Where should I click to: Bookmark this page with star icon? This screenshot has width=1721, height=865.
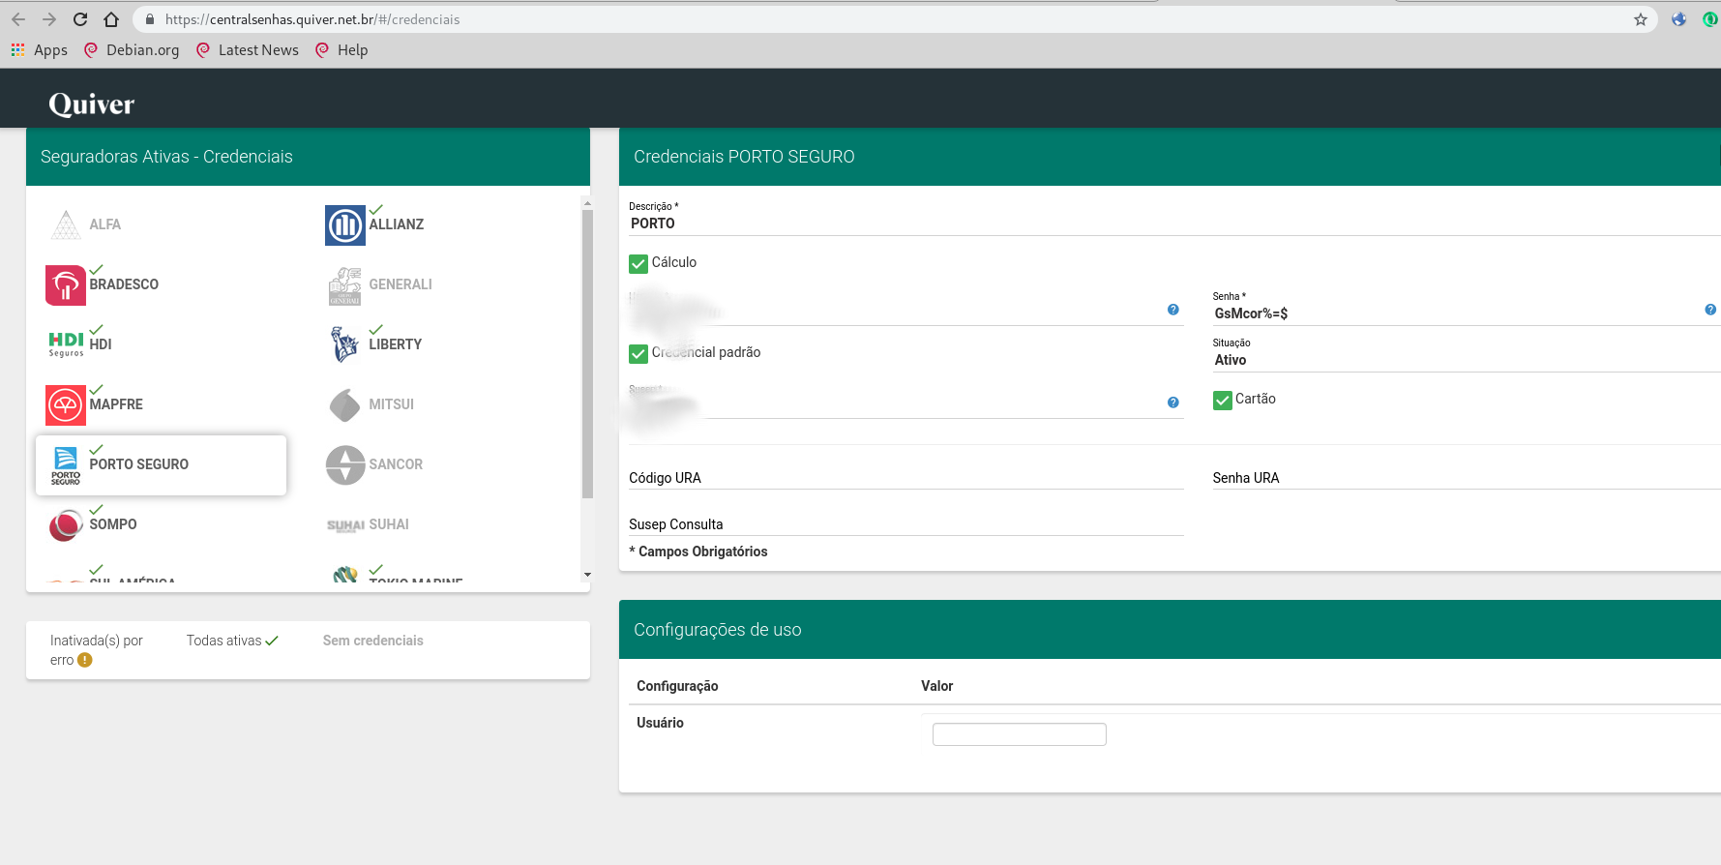1641,19
